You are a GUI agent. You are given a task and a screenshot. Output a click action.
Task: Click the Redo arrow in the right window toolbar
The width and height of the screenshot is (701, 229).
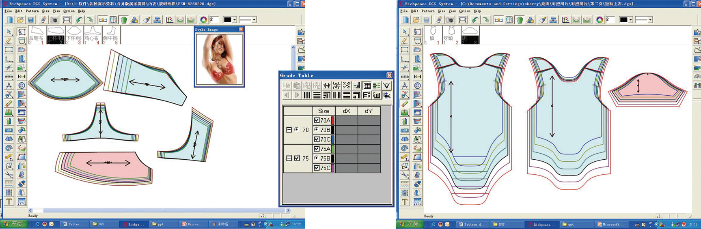click(486, 20)
